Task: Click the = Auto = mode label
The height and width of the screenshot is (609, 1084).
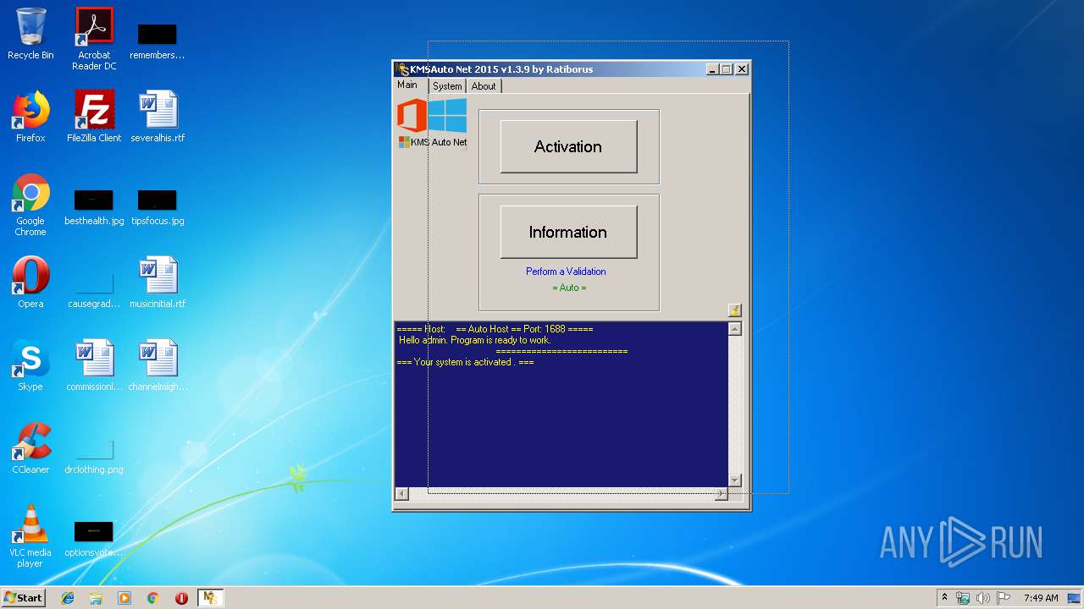Action: [x=569, y=288]
